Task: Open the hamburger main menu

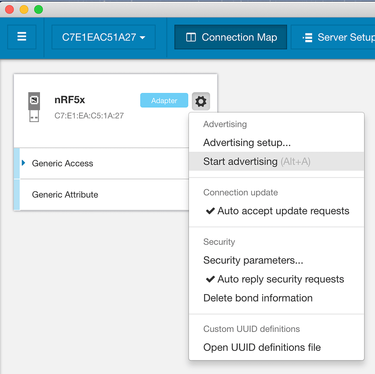Action: point(22,37)
